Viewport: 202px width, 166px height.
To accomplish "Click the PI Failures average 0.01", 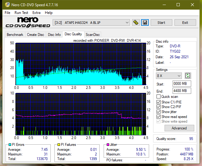I will pyautogui.click(x=93, y=150).
